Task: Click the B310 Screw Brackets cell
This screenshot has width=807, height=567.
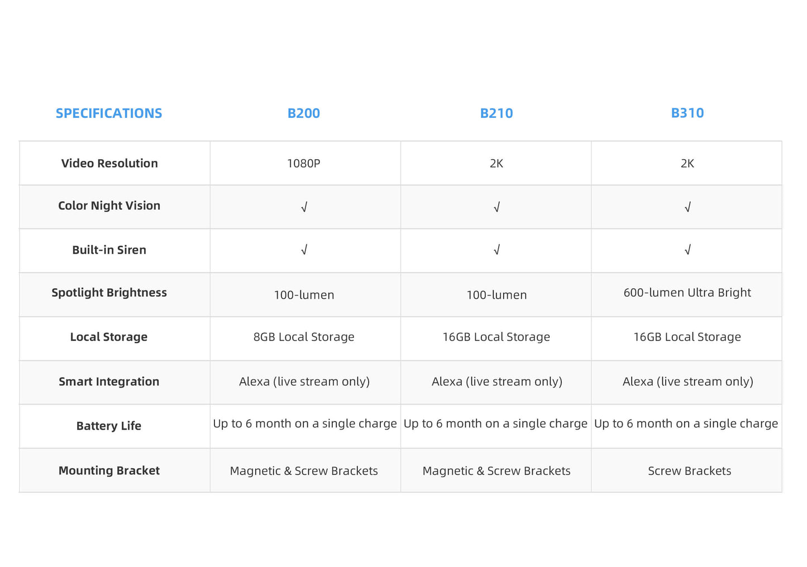Action: pyautogui.click(x=689, y=471)
